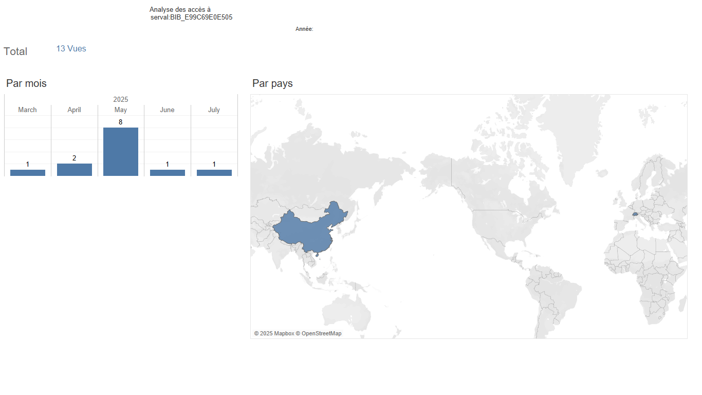Open the Mapbox attribution link

tap(284, 334)
